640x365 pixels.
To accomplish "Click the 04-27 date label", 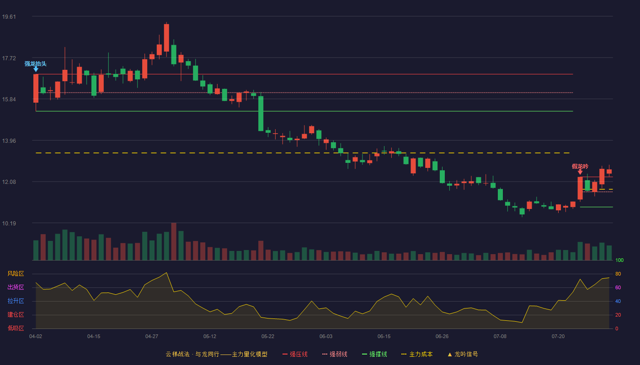I will click(152, 337).
